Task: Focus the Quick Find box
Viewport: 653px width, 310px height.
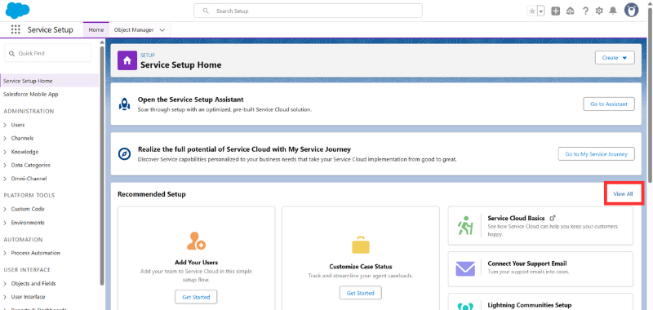Action: tap(47, 53)
